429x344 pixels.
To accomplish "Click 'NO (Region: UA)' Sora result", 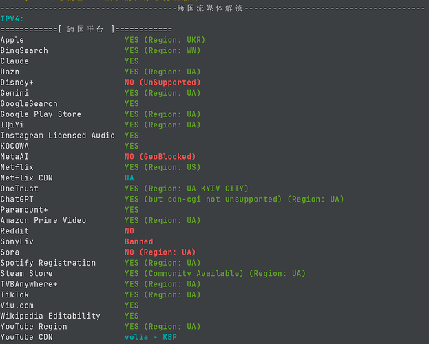I will 160,252.
